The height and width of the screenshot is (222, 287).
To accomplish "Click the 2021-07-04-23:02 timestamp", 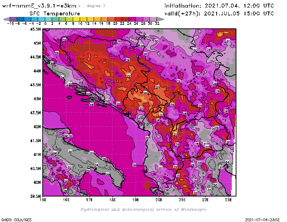I will 262,220.
